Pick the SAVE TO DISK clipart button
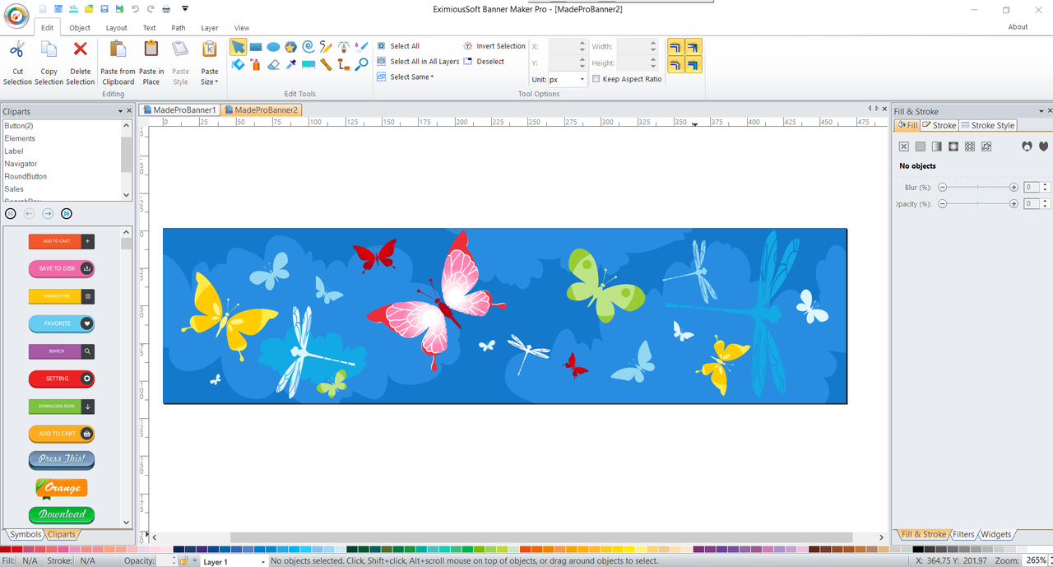 tap(62, 268)
